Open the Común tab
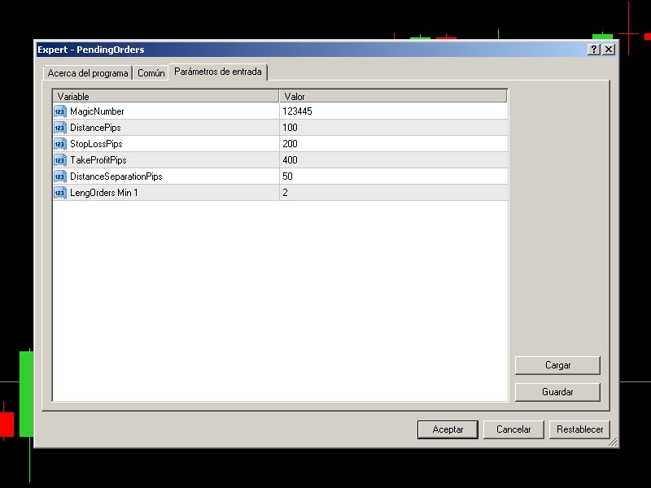651x488 pixels. pyautogui.click(x=151, y=73)
